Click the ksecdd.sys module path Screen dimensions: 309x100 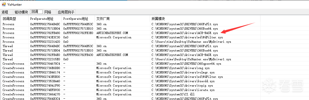click(183, 81)
